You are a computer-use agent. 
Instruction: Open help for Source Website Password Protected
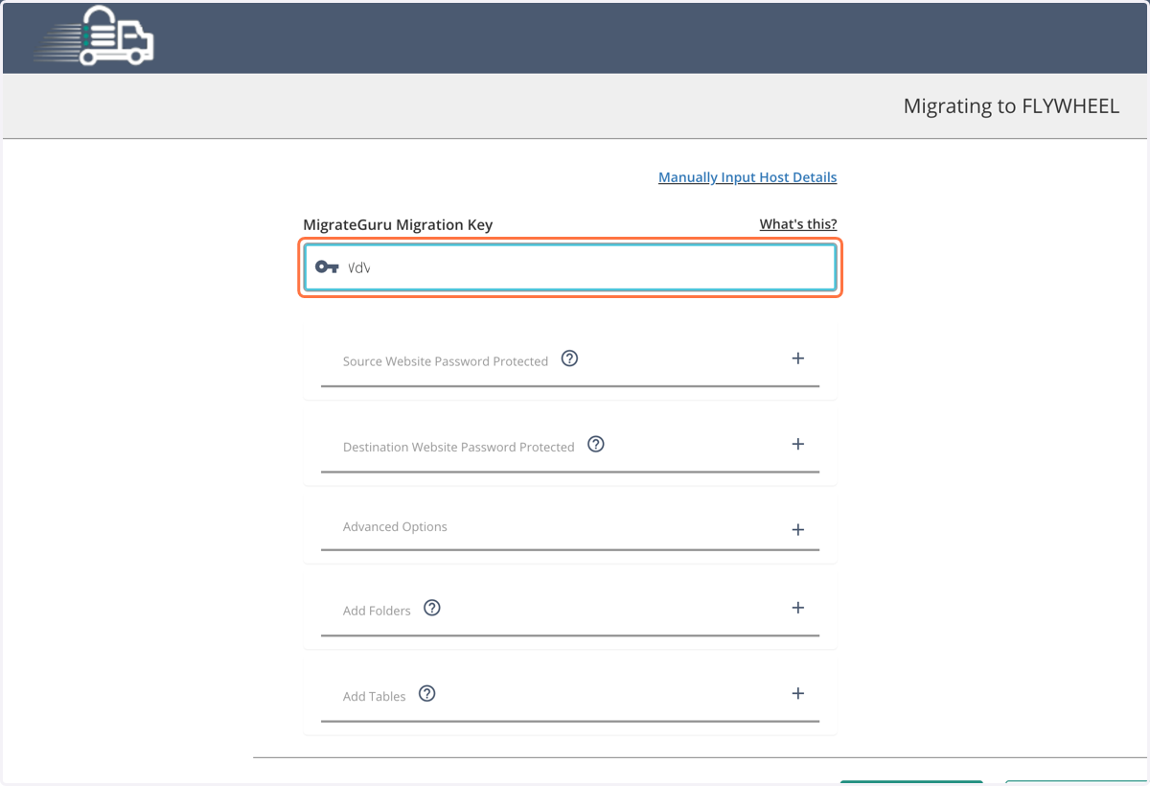569,358
